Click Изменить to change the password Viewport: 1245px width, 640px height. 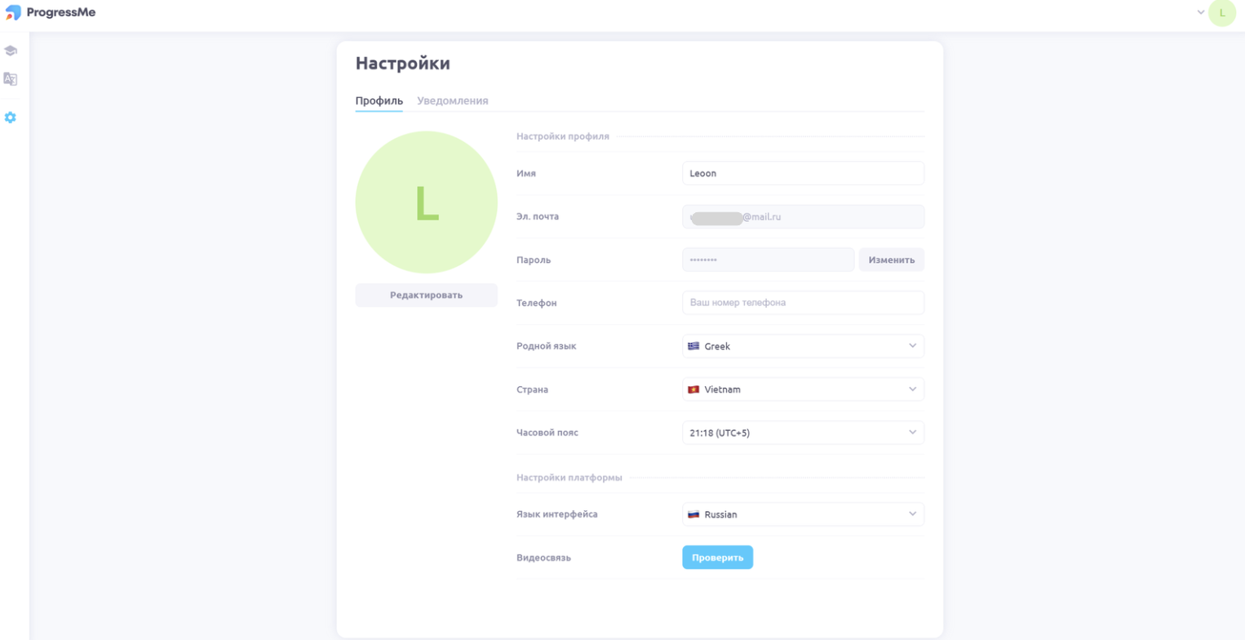[x=892, y=260]
